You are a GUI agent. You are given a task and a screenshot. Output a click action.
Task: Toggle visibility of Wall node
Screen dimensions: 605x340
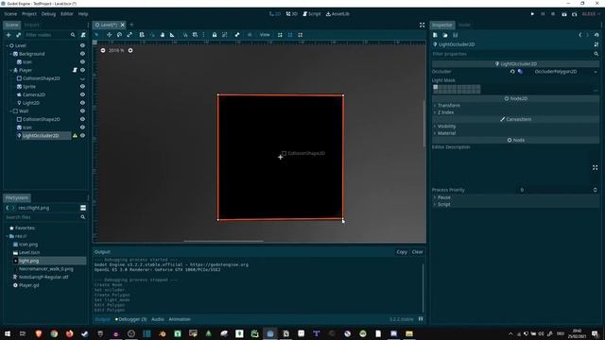tap(82, 111)
